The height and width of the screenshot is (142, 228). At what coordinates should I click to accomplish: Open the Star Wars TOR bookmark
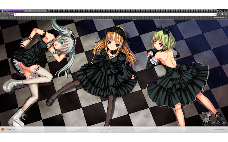coord(7,18)
